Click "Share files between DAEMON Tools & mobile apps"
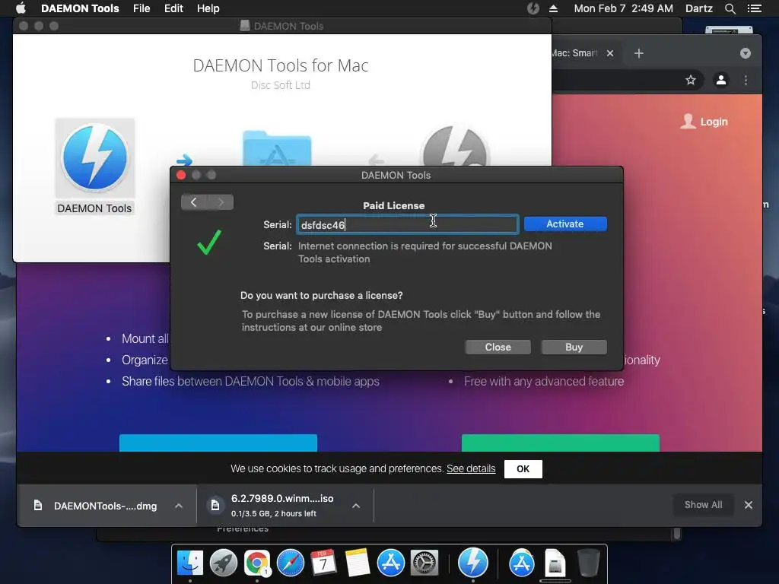 pyautogui.click(x=250, y=382)
